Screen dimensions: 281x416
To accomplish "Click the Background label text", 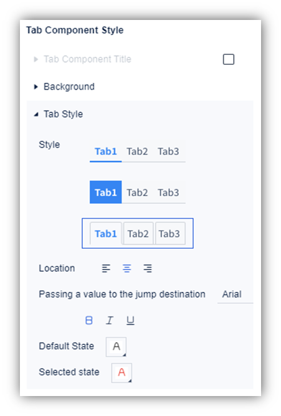I will click(x=69, y=87).
